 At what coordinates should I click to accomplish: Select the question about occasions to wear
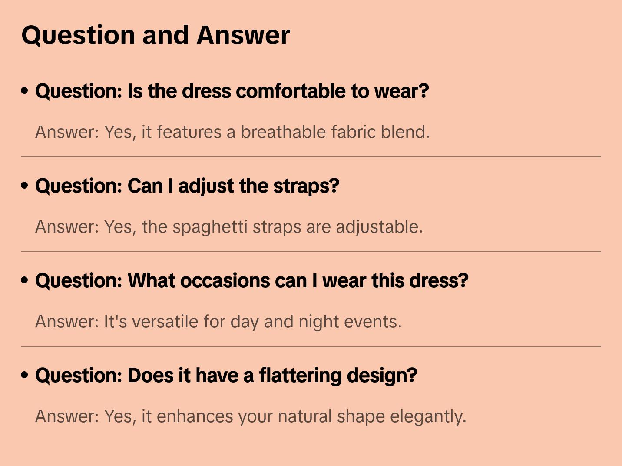251,281
